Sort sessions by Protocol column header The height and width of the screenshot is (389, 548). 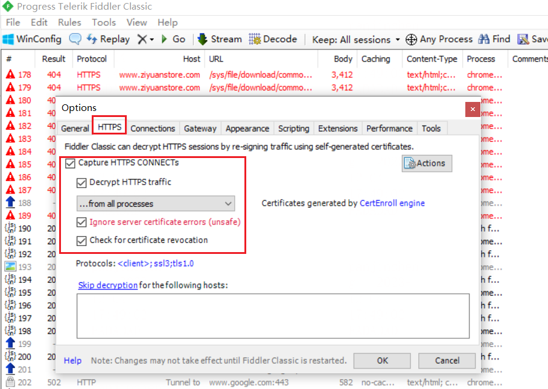(92, 59)
